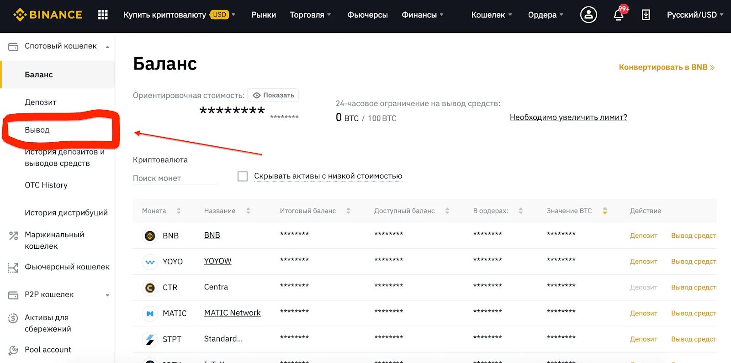This screenshot has width=731, height=363.
Task: Click the Pool account icon
Action: 13,350
